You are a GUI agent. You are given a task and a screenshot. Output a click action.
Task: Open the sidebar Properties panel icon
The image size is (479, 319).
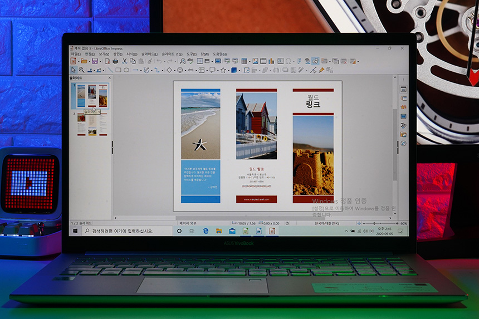tap(403, 89)
